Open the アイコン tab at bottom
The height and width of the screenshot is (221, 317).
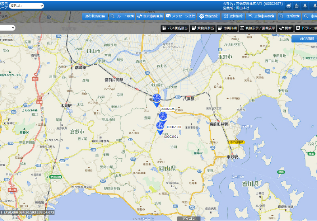click(x=188, y=219)
